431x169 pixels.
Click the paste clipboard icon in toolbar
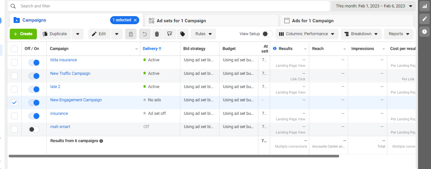(131, 34)
